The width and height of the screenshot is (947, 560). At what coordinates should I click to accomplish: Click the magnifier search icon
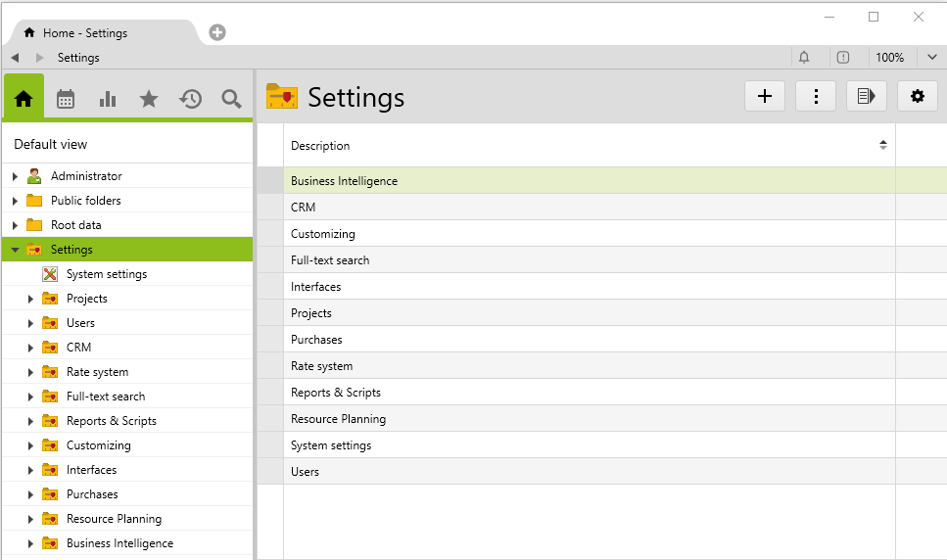coord(231,99)
